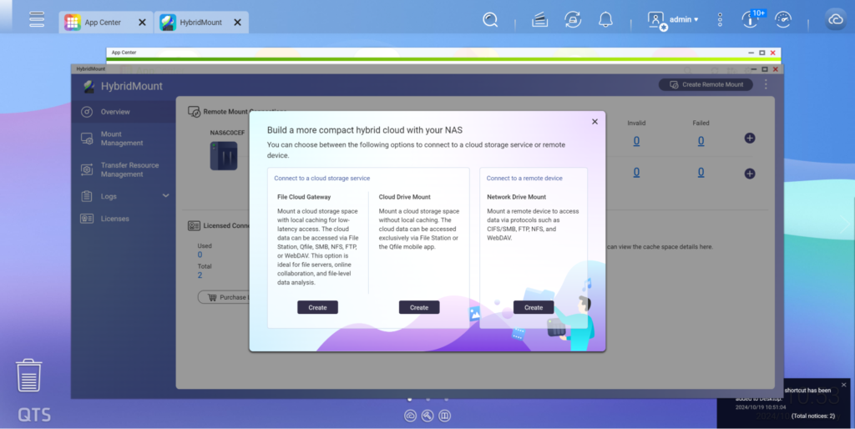This screenshot has height=429, width=855.
Task: Open the admin user dropdown
Action: click(x=675, y=19)
